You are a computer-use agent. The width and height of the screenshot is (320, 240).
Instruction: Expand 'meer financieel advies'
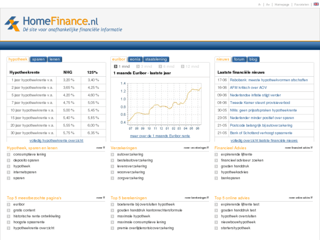(x=299, y=148)
